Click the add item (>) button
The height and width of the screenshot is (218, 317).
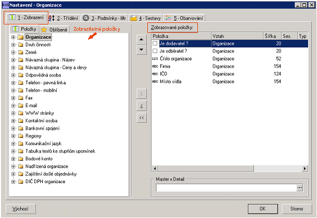[142, 94]
